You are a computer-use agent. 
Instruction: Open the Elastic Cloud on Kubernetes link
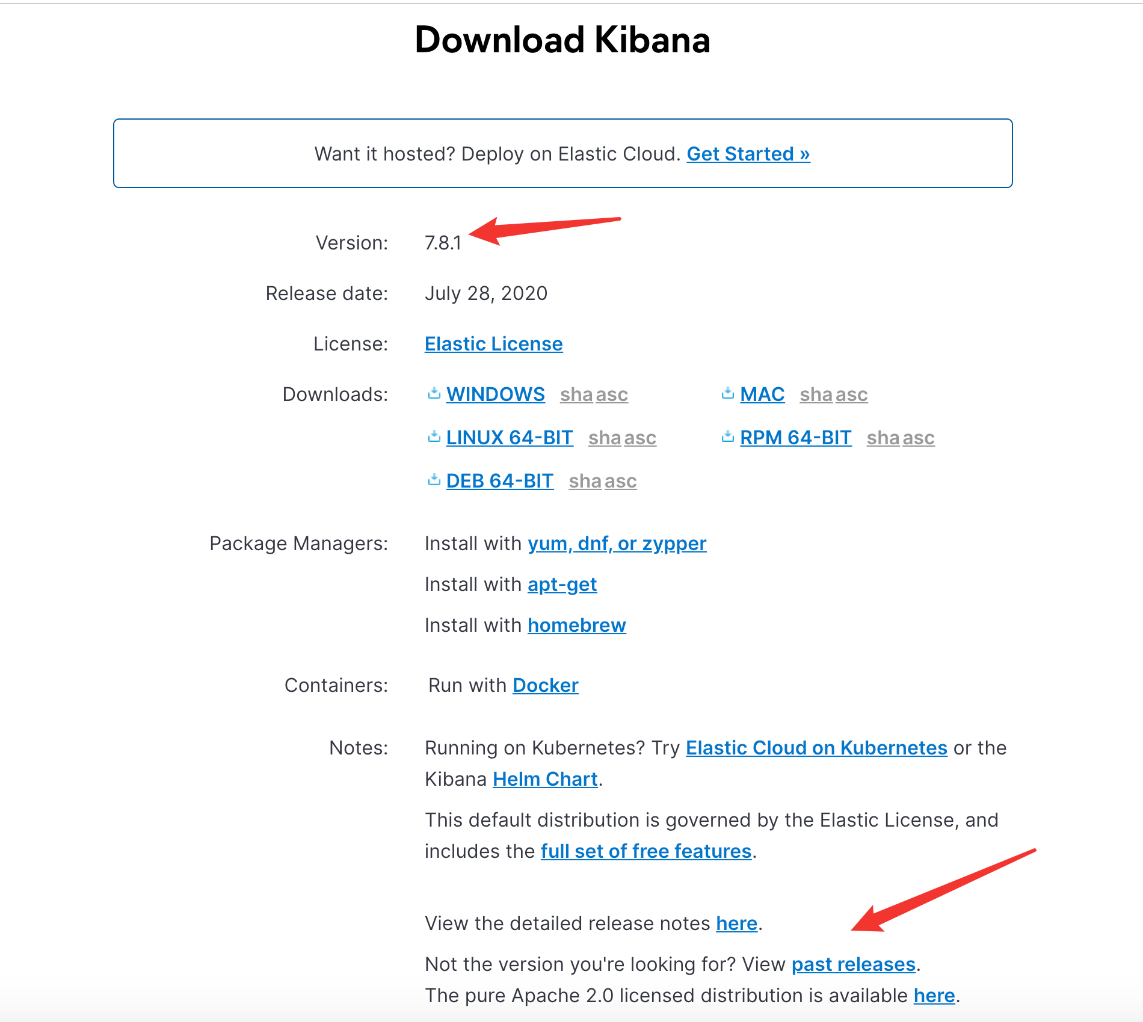[816, 748]
